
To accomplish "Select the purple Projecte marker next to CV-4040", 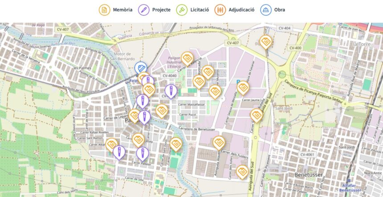I will point(171,91).
